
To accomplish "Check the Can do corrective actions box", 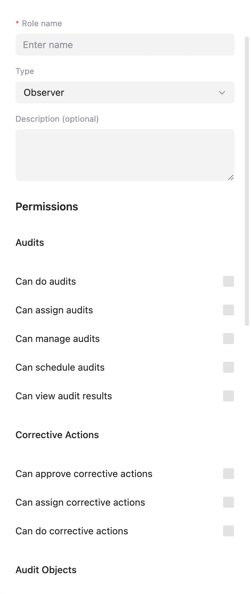I will (x=228, y=531).
